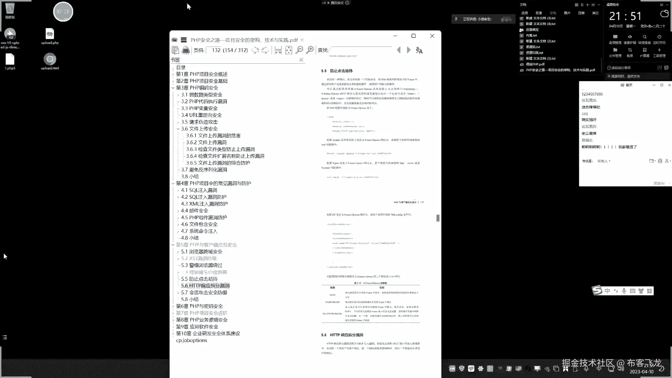Expand 第6章 PHP与密码安全 chapter

173,306
